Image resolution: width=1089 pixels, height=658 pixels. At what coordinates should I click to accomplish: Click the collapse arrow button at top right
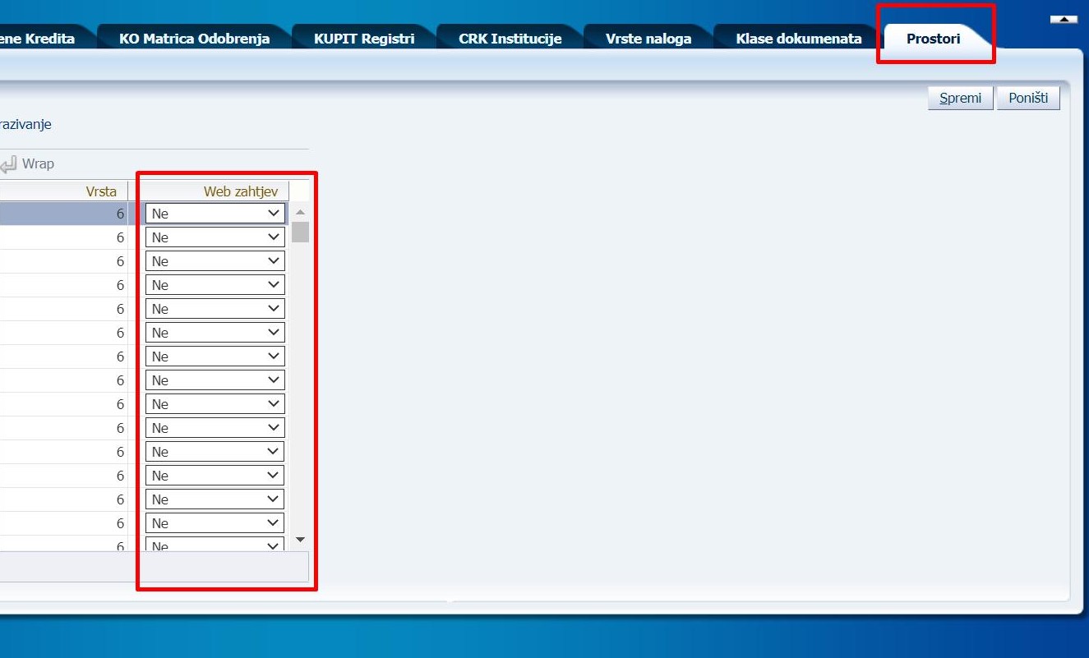tap(1064, 19)
